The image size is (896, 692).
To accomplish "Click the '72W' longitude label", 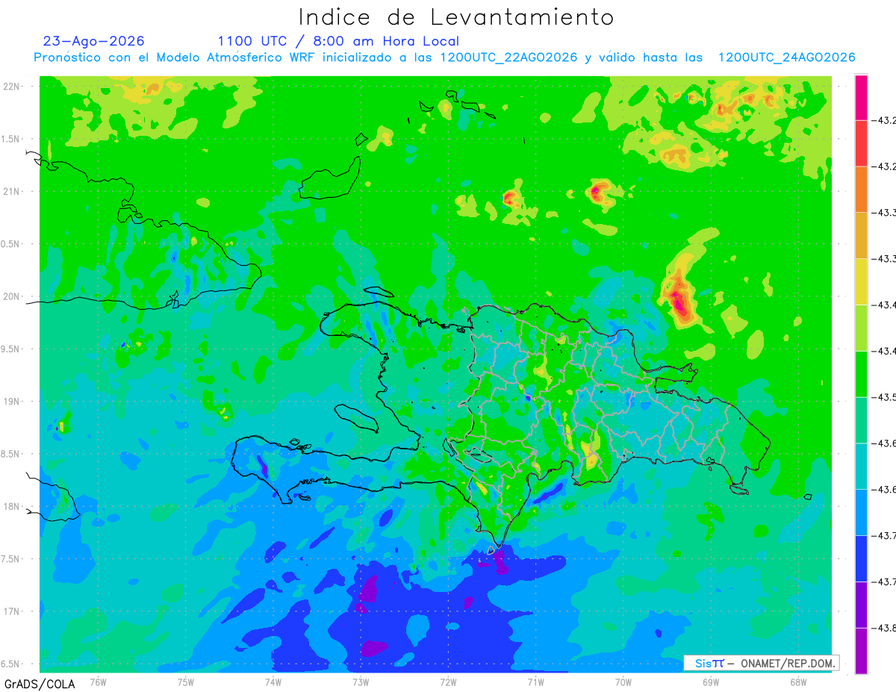I will coord(448,682).
